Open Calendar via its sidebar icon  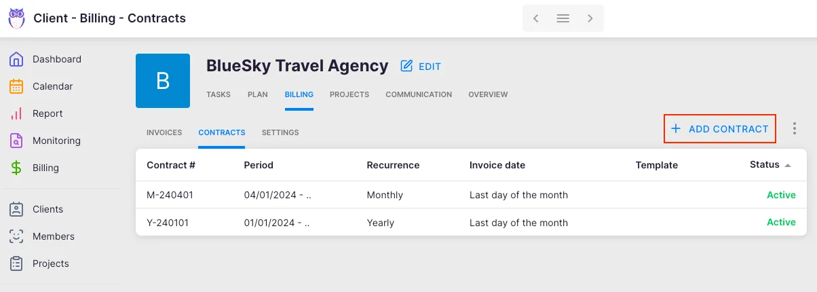click(x=16, y=86)
